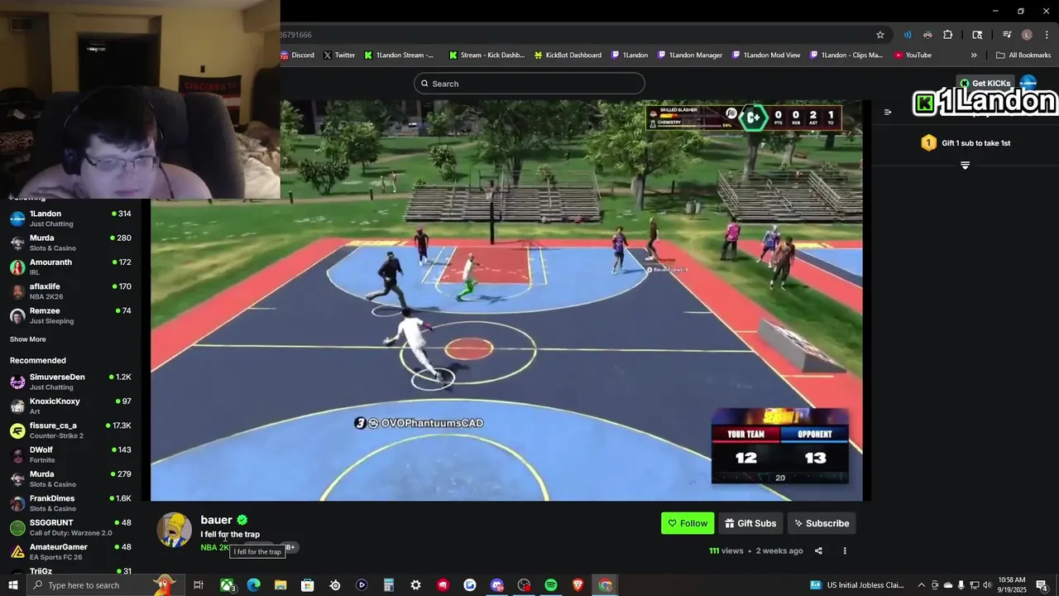Open Spotify in taskbar
This screenshot has width=1059, height=596.
pyautogui.click(x=551, y=585)
